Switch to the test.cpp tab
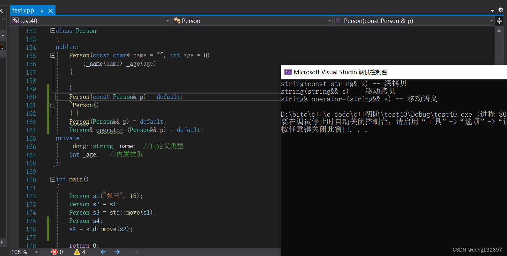The height and width of the screenshot is (256, 507). [x=23, y=11]
